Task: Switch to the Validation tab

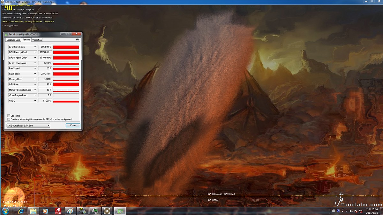Action: coord(37,40)
